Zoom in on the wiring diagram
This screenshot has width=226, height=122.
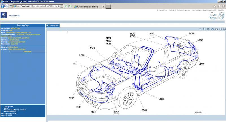[204, 29]
